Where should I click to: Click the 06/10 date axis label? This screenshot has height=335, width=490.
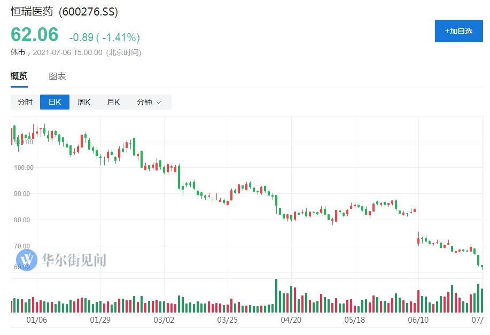pyautogui.click(x=418, y=320)
